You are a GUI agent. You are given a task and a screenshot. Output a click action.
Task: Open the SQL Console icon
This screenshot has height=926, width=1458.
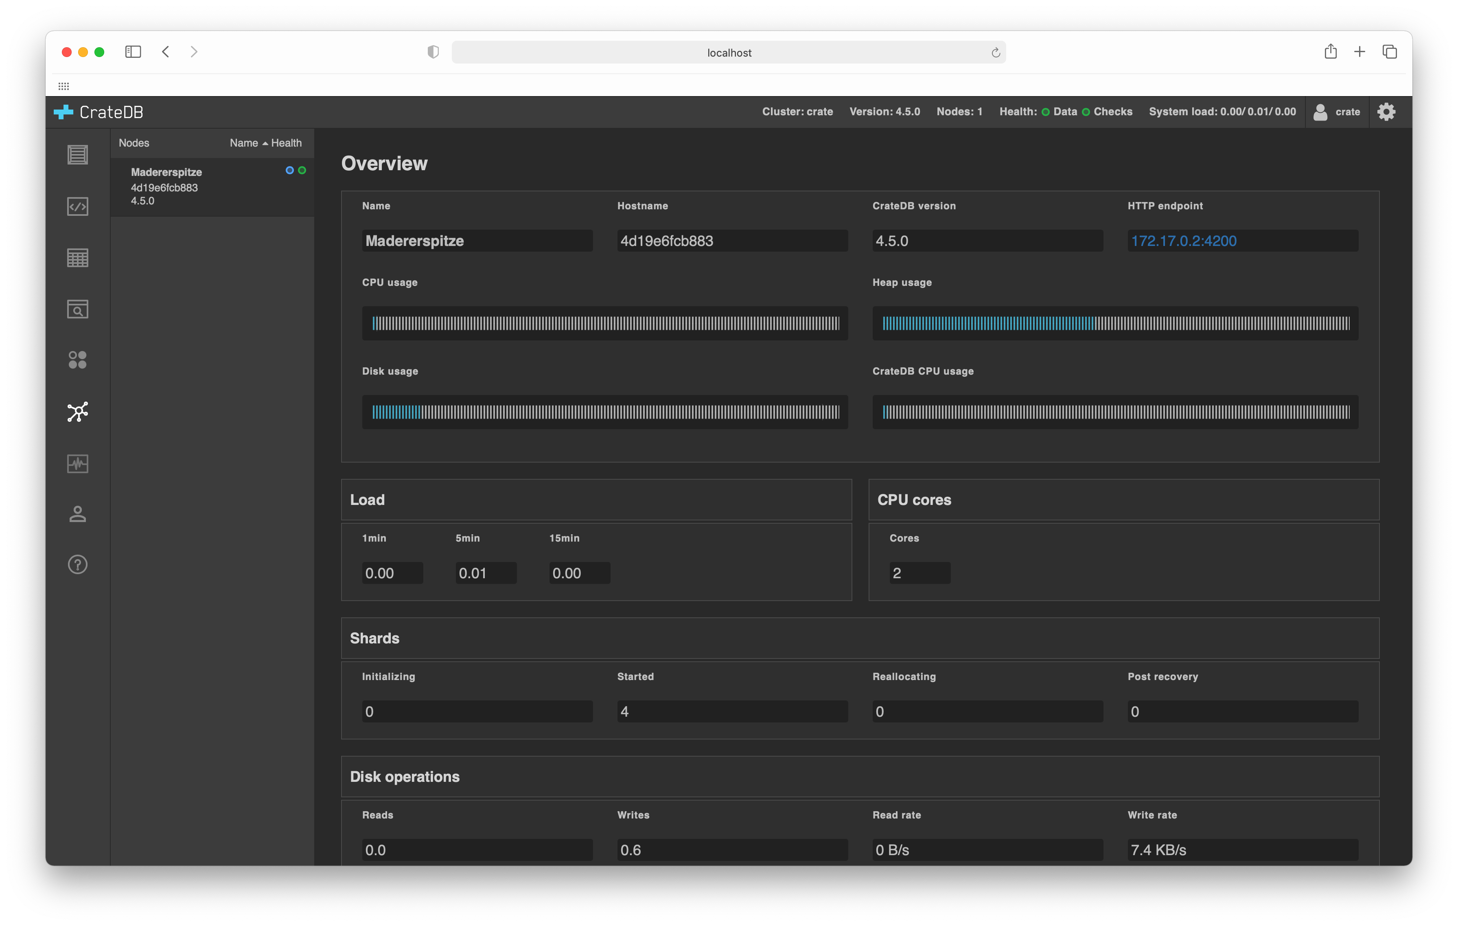point(77,206)
